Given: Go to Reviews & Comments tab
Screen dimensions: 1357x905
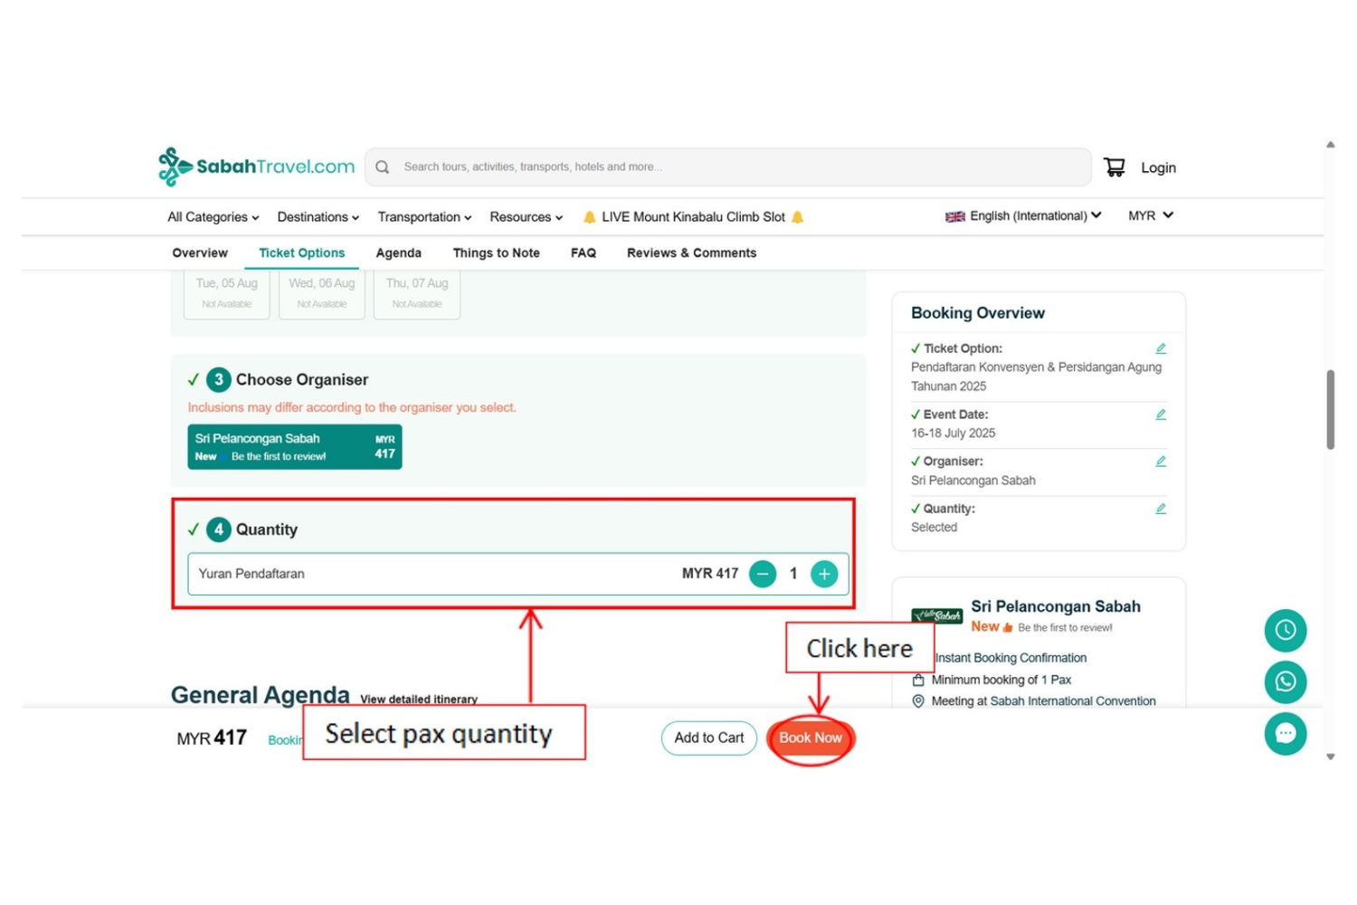Looking at the screenshot, I should point(691,253).
